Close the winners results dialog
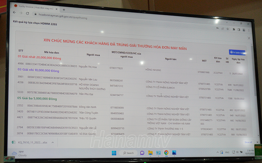The width and height of the screenshot is (262, 163). pyautogui.click(x=249, y=38)
